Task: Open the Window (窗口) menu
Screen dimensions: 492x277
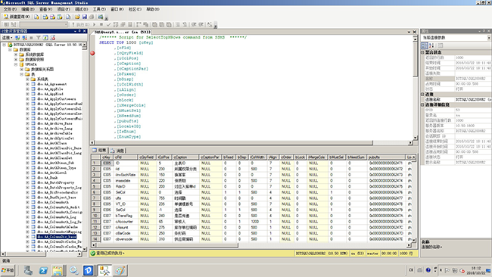Action: tap(117, 9)
